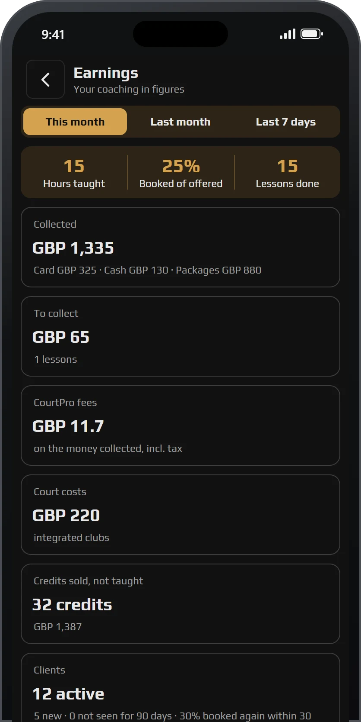Tap the 9:41 clock in status bar
This screenshot has width=361, height=722.
(x=53, y=35)
